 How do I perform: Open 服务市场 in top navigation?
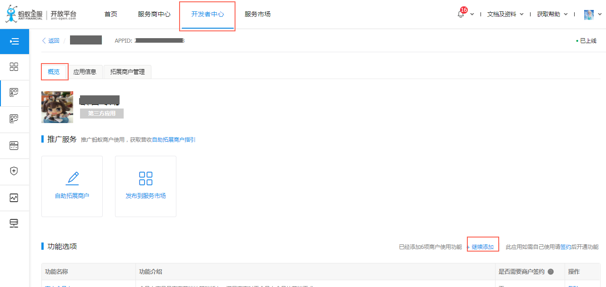click(257, 14)
